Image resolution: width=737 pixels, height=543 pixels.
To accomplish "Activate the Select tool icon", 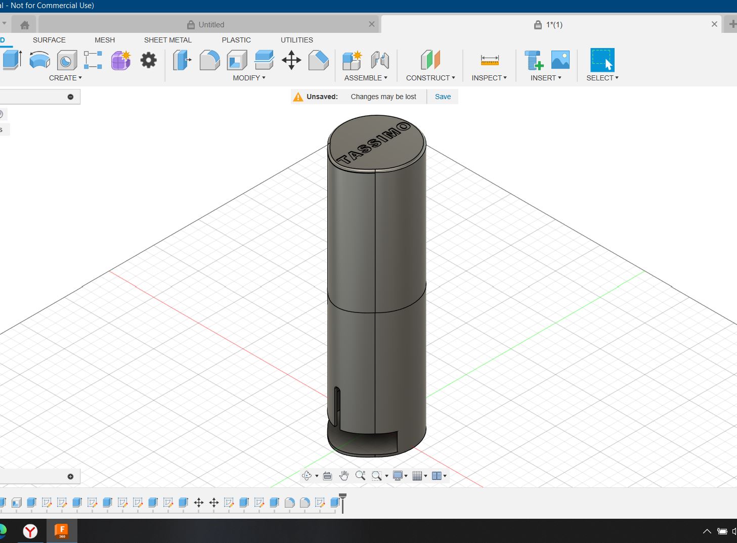I will point(602,60).
